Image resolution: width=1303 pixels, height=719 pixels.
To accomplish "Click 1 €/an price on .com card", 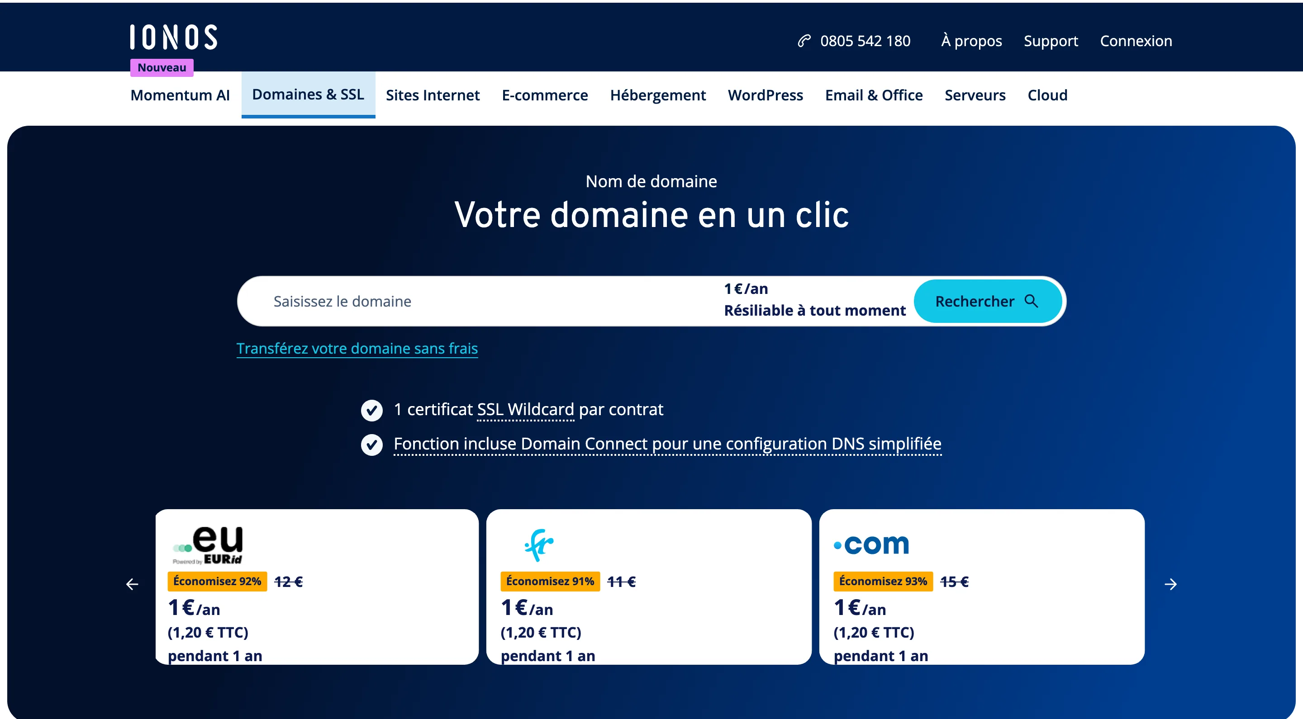I will (x=860, y=608).
